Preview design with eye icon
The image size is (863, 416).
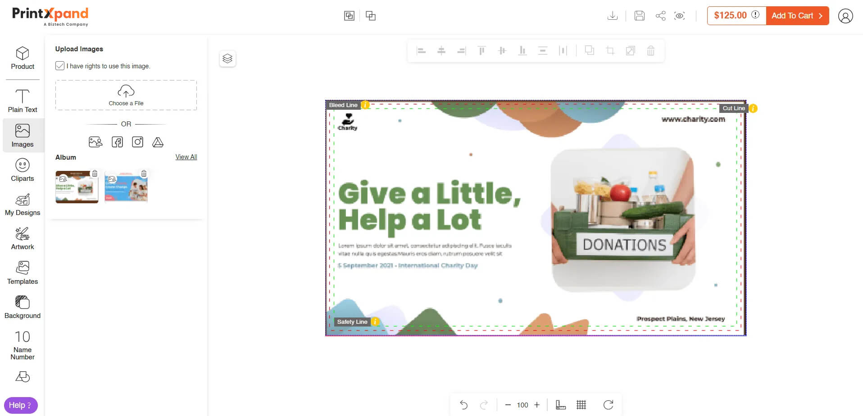[x=679, y=16]
